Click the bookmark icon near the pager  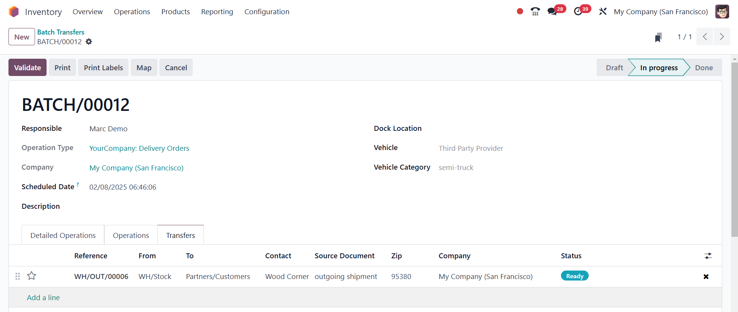coord(658,37)
